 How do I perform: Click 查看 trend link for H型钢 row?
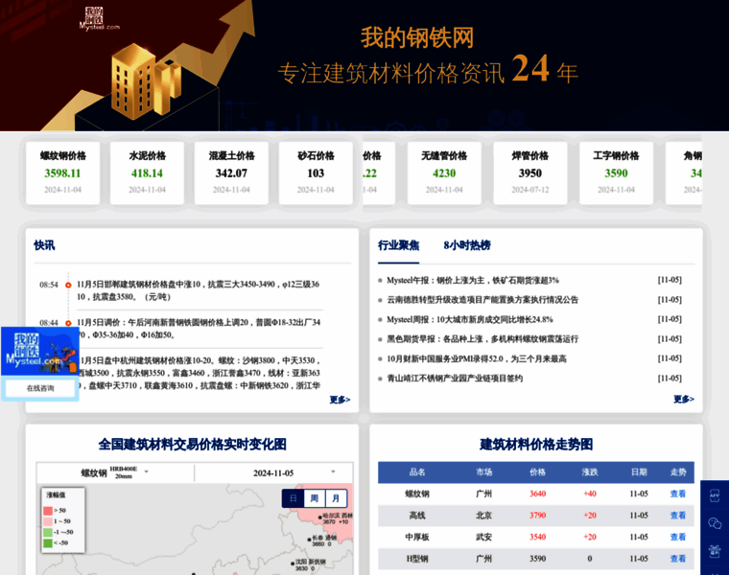click(678, 559)
